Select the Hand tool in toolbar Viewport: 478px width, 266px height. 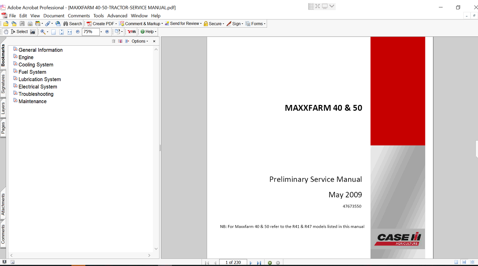[x=6, y=32]
